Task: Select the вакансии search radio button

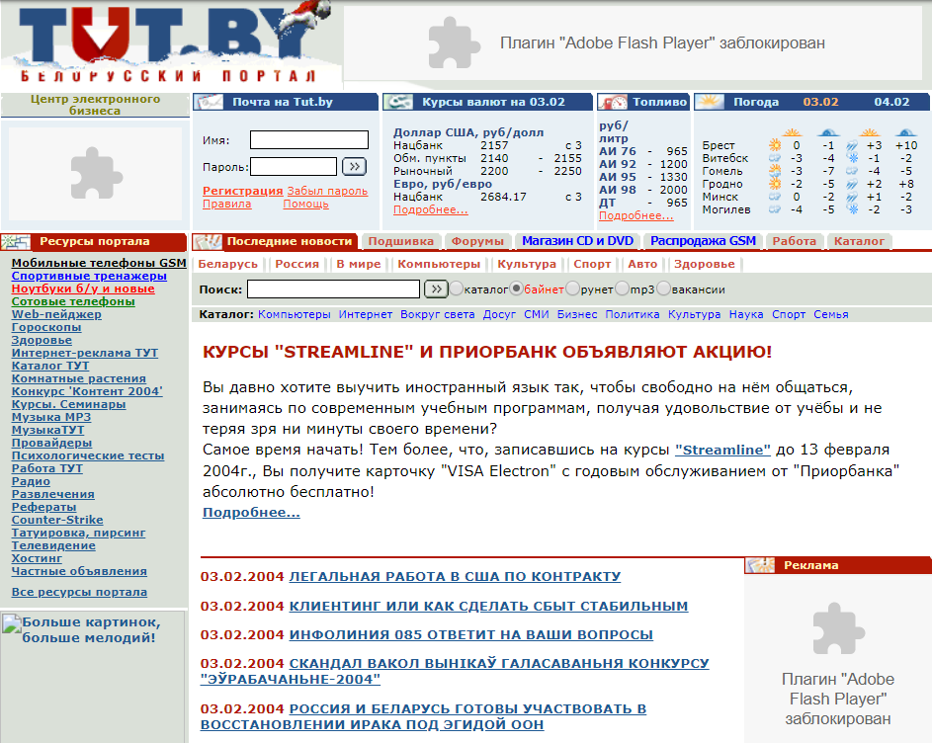Action: coord(664,289)
